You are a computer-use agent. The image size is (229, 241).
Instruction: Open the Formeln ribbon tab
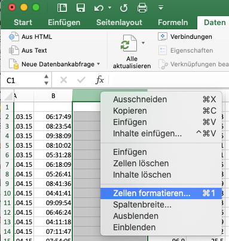point(173,23)
